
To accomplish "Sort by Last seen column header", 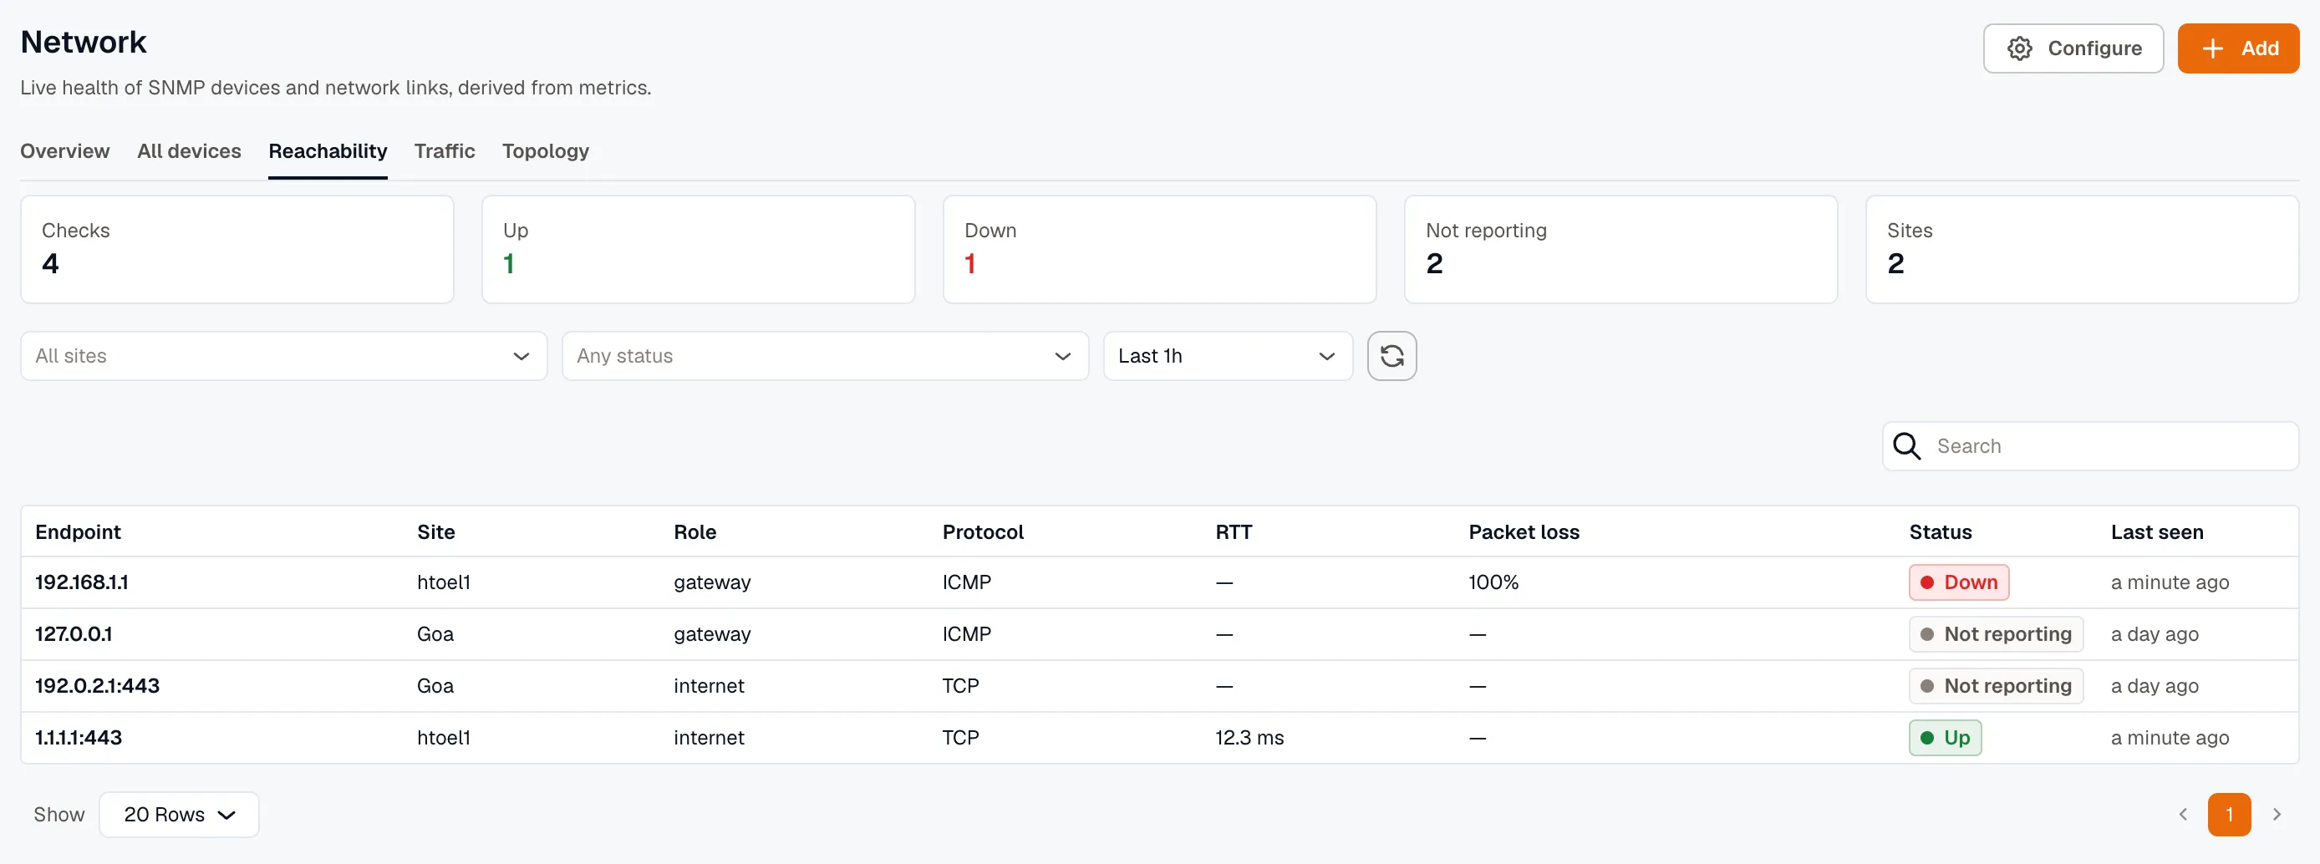I will click(x=2156, y=532).
